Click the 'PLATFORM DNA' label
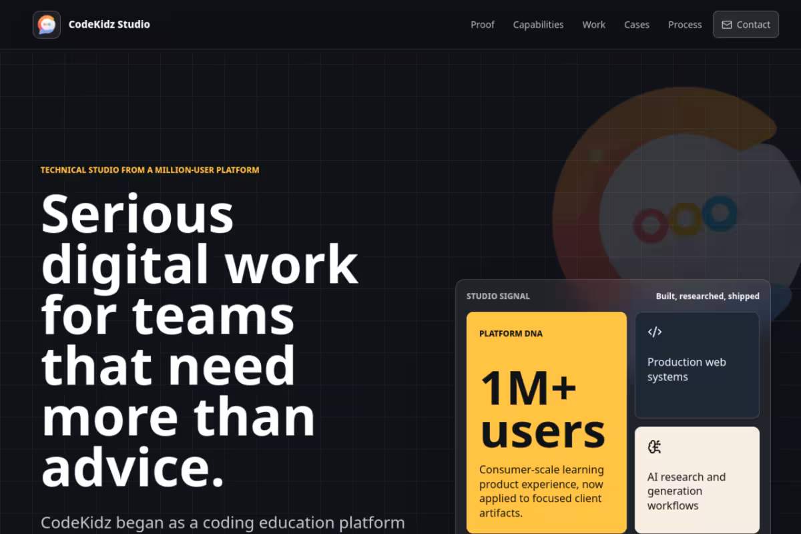 pos(511,334)
